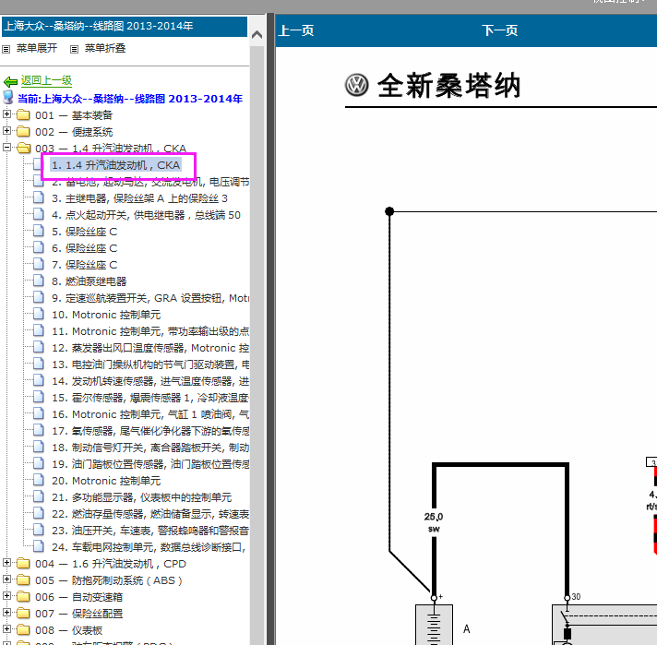The width and height of the screenshot is (657, 645).
Task: Open 15. 霍尔传感器 entry
Action: click(150, 398)
